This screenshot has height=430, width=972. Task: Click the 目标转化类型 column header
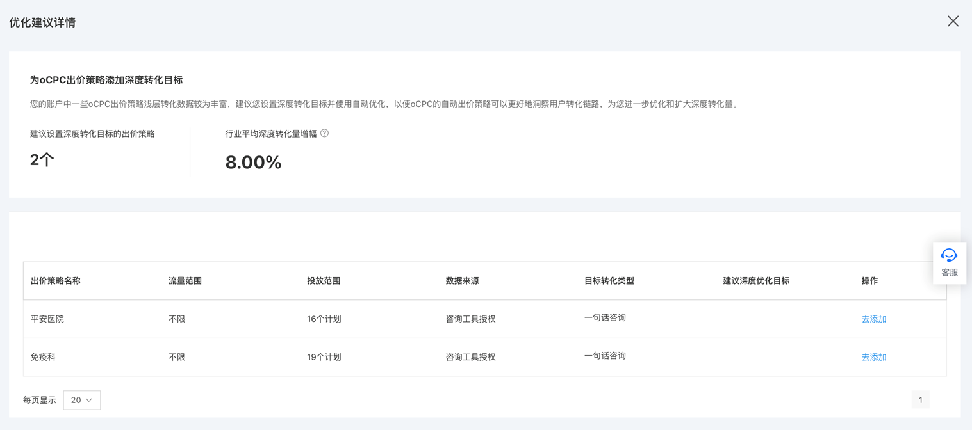(609, 281)
